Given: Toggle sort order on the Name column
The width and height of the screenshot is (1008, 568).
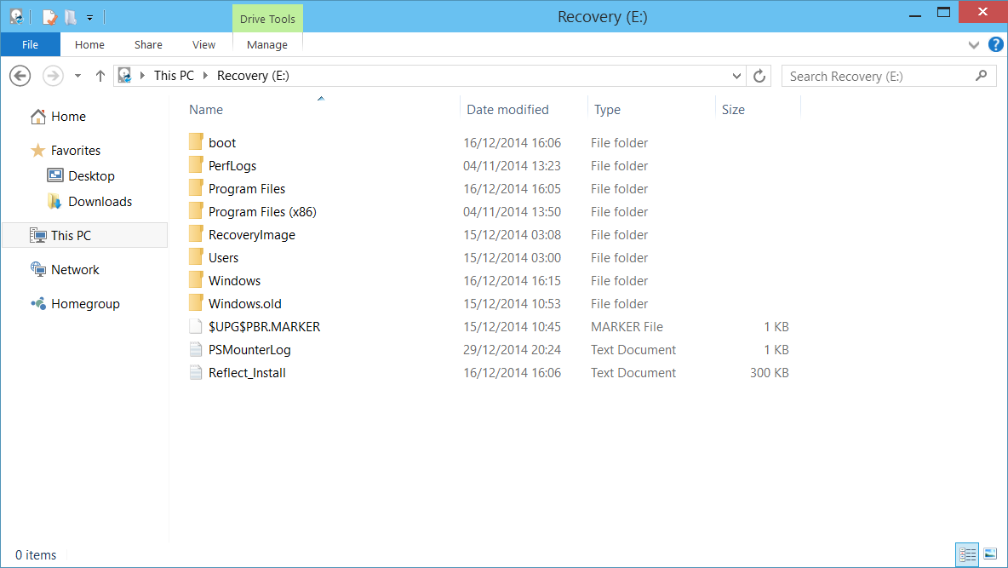Looking at the screenshot, I should pos(205,109).
